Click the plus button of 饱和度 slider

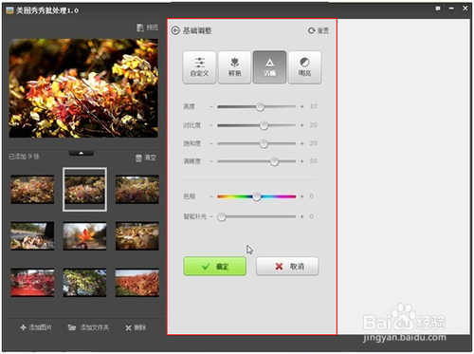click(302, 143)
